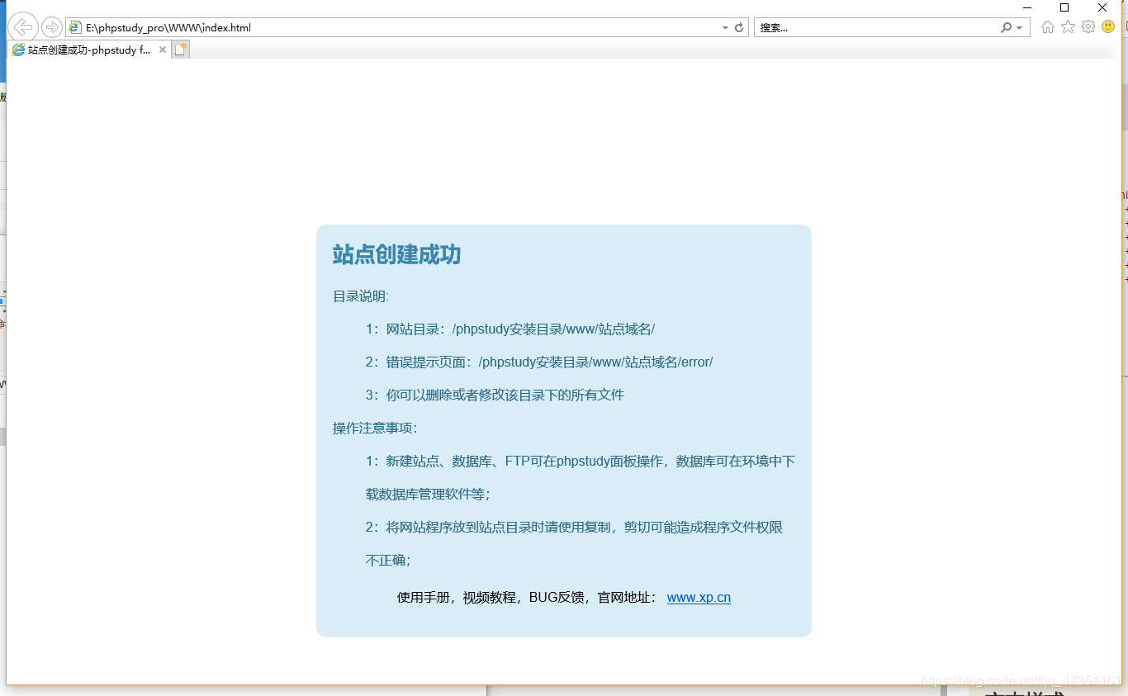1128x696 pixels.
Task: Expand the address bar history dropdown
Action: click(x=724, y=26)
